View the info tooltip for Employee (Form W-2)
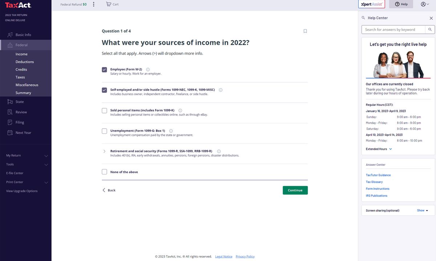Image resolution: width=436 pixels, height=261 pixels. 148,69
